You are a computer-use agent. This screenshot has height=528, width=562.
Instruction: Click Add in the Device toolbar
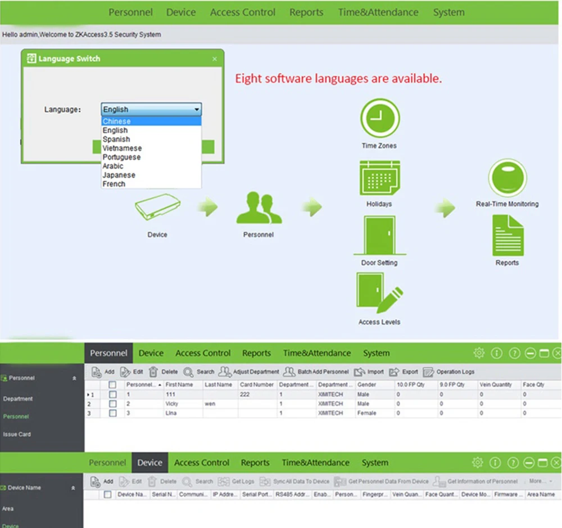click(102, 482)
